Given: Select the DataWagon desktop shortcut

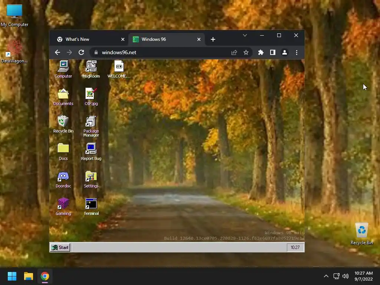Looking at the screenshot, I should (14, 52).
